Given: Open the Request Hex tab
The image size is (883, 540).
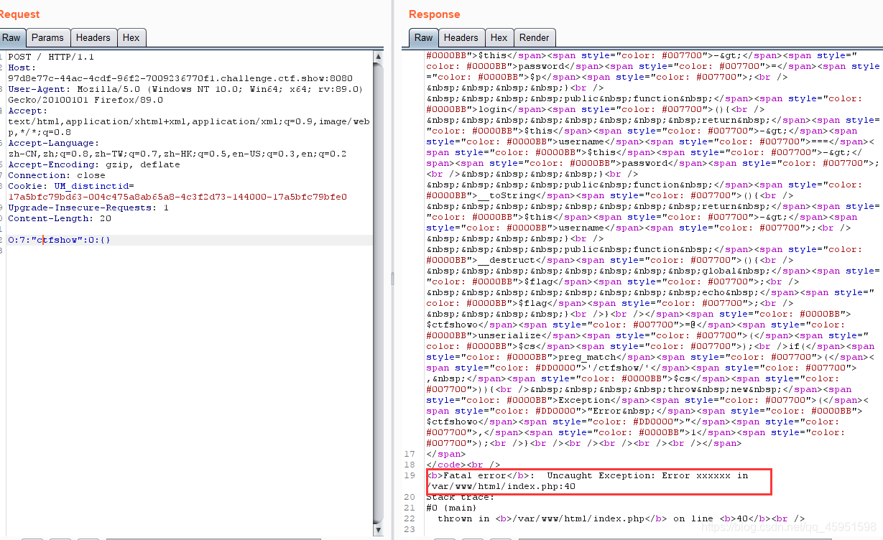Looking at the screenshot, I should (131, 38).
